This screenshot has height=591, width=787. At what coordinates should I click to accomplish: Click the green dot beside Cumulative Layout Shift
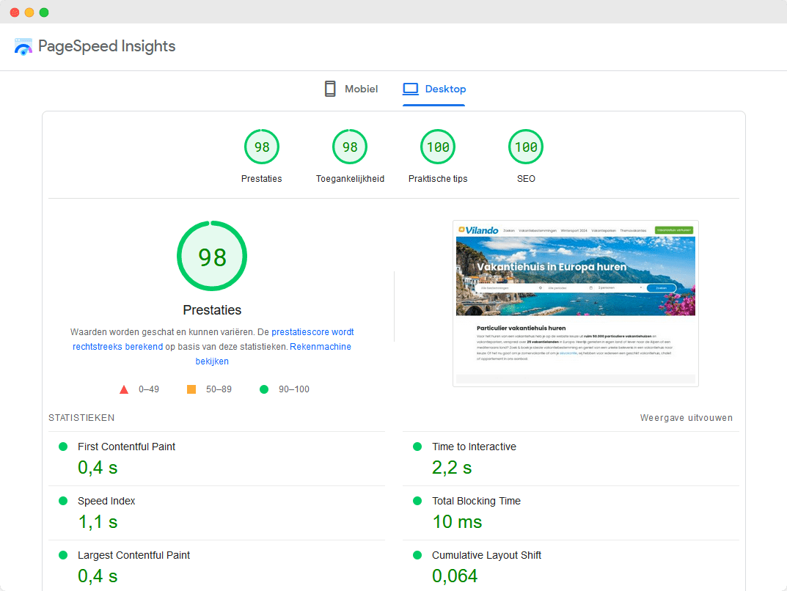417,555
